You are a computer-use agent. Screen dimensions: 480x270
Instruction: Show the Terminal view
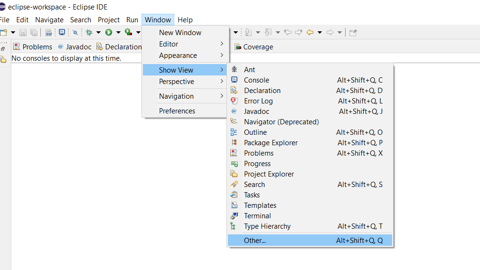click(310, 216)
